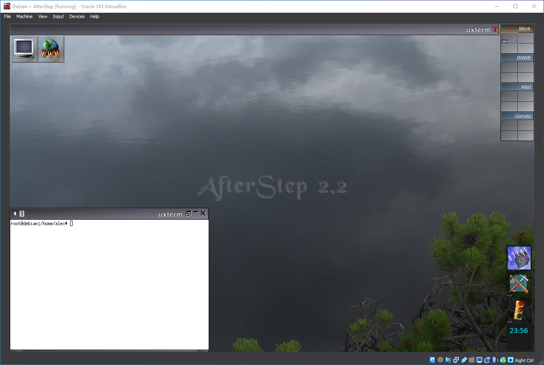Screen dimensions: 544x365
Task: Open the Machine menu
Action: [24, 16]
